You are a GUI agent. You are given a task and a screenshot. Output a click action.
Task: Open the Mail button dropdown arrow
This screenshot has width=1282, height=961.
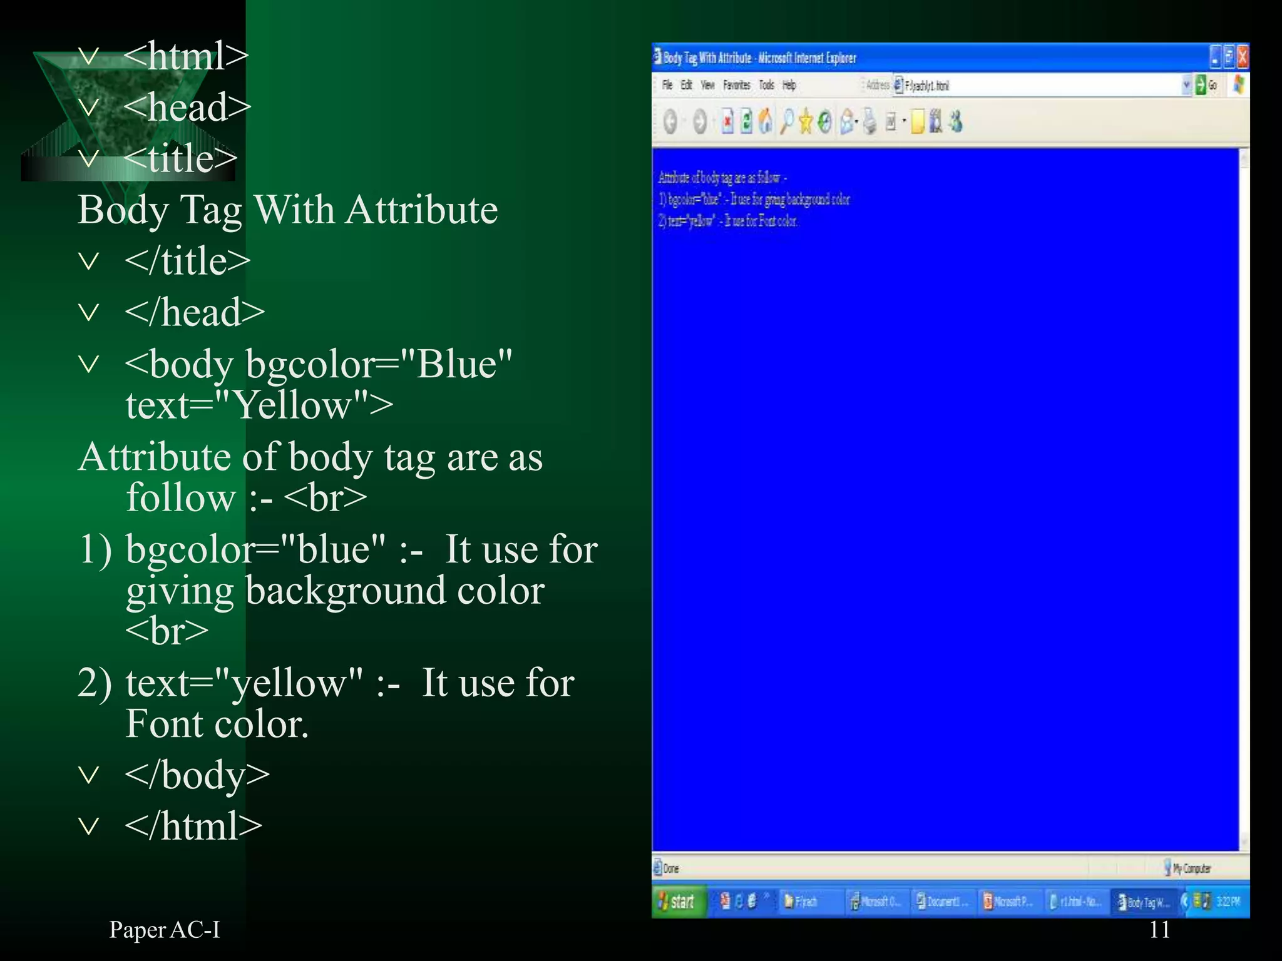[856, 121]
